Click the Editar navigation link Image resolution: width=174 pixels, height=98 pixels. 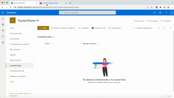tap(12, 82)
